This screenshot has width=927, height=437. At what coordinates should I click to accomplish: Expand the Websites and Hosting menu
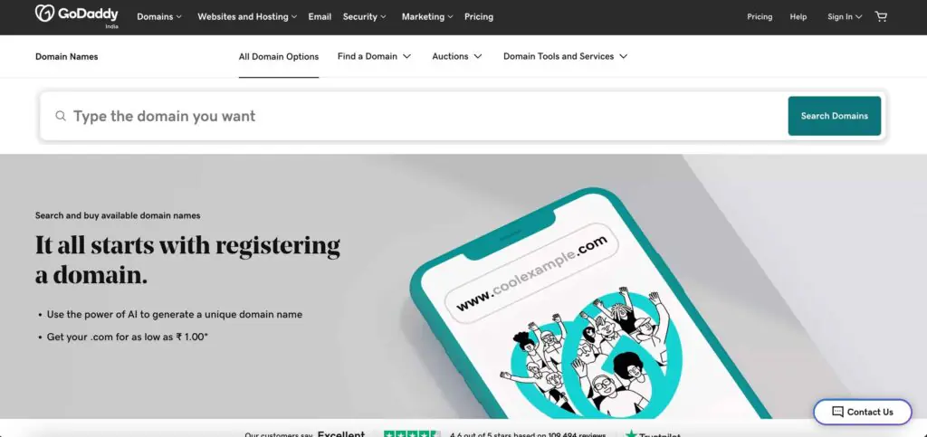click(x=247, y=16)
